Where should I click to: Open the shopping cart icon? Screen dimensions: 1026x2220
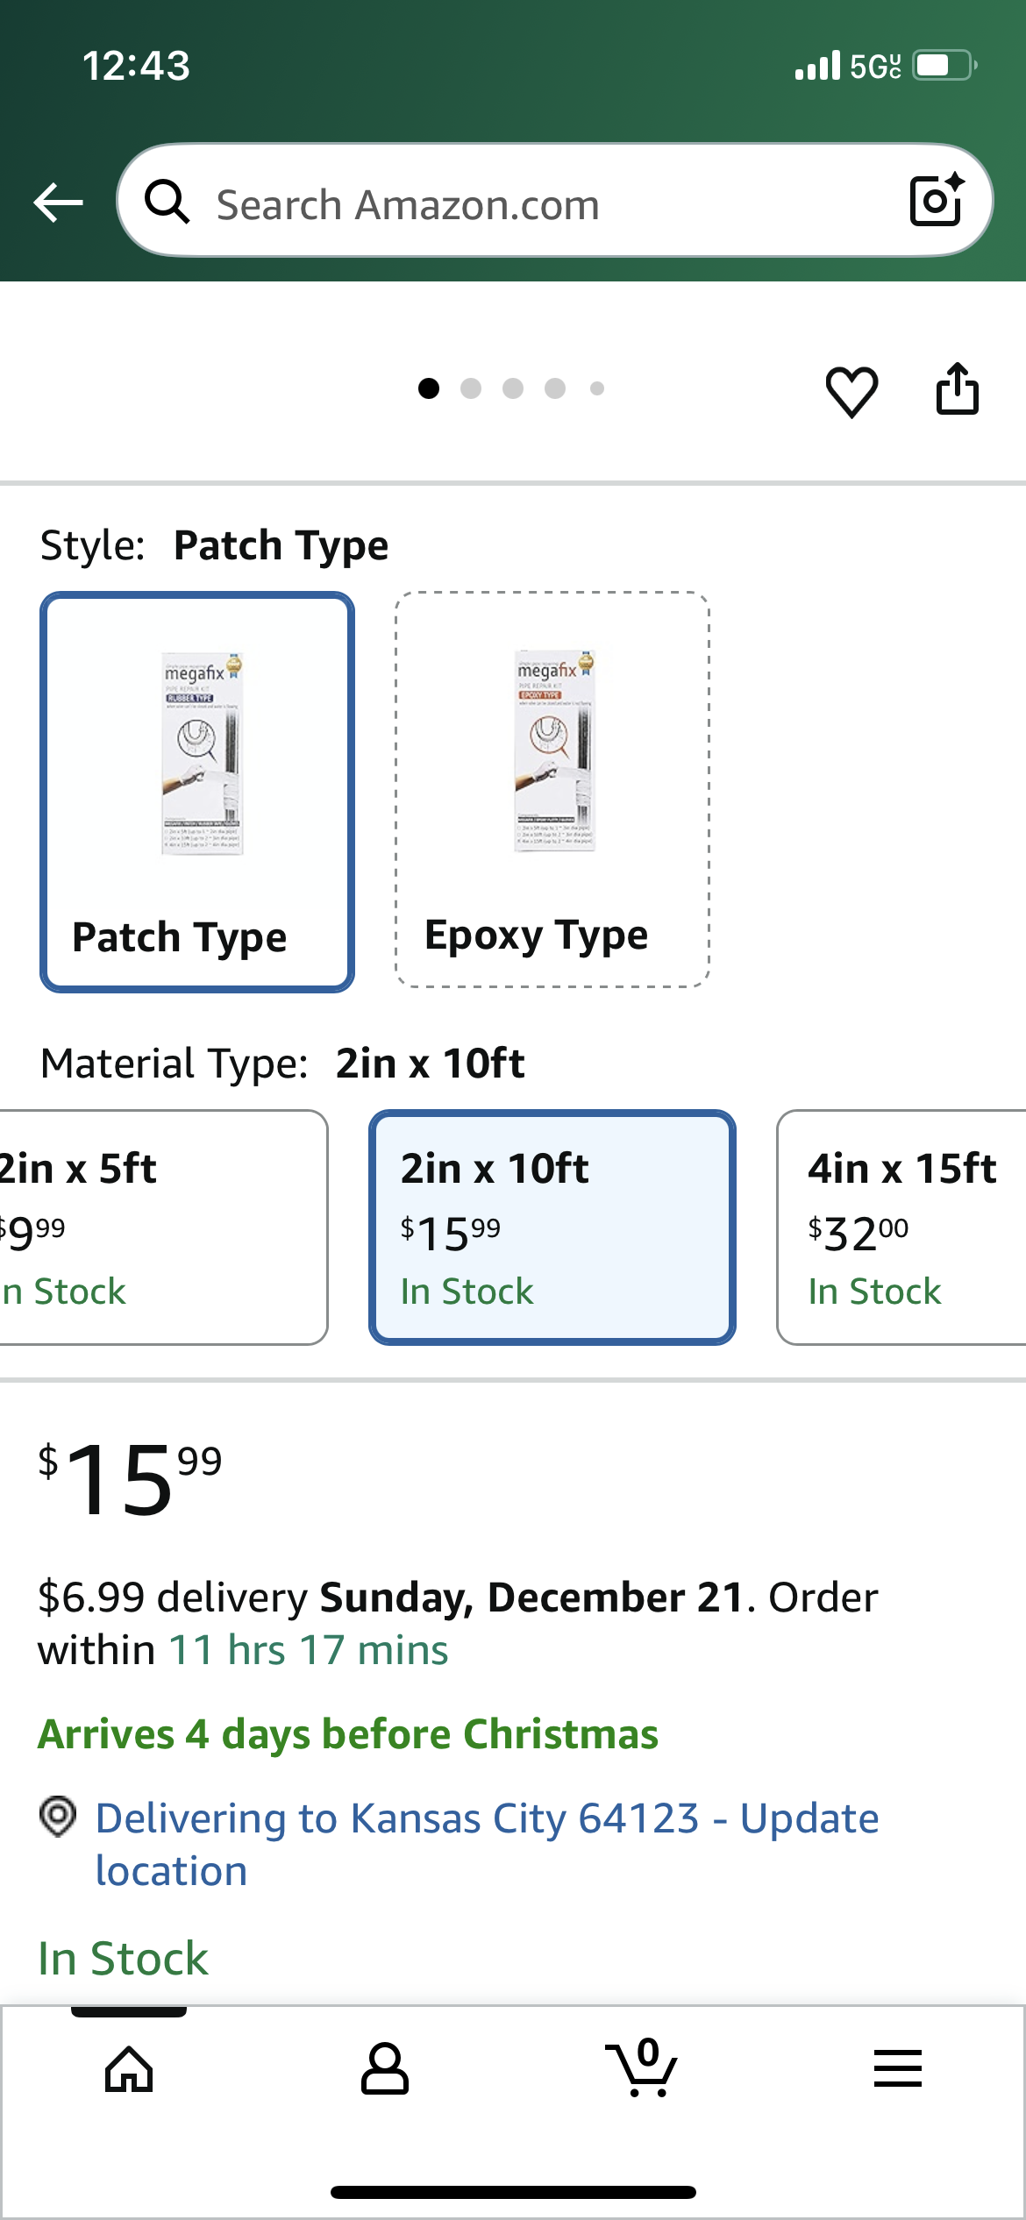[642, 2069]
